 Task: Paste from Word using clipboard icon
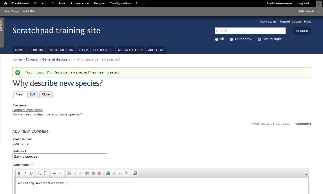(99, 173)
